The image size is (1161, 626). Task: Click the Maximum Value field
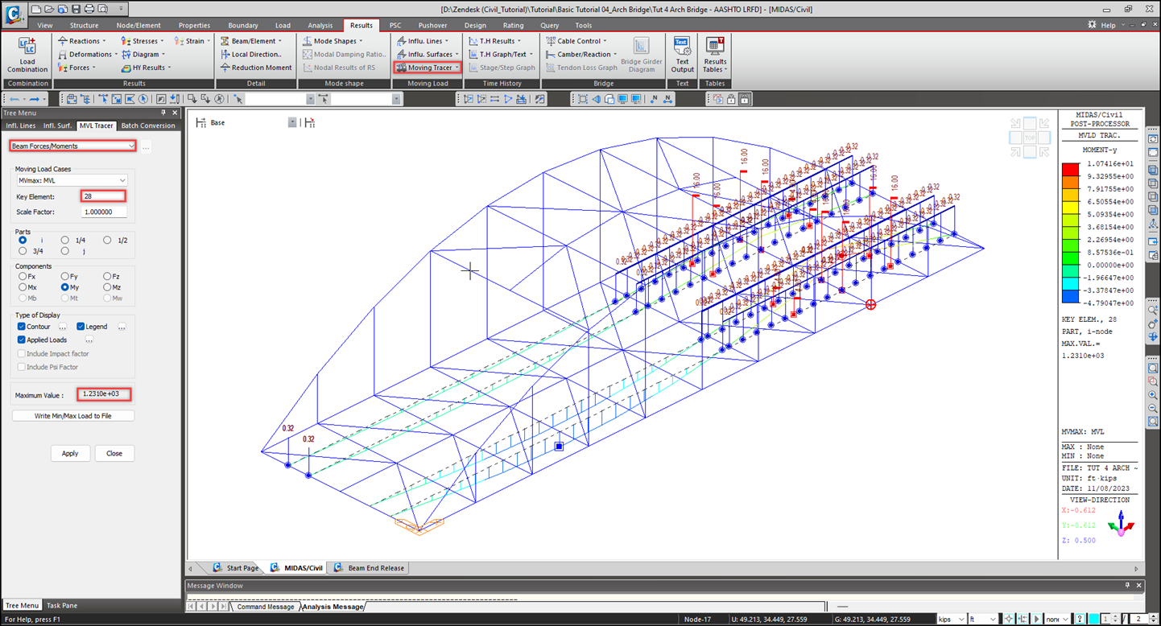pos(104,394)
